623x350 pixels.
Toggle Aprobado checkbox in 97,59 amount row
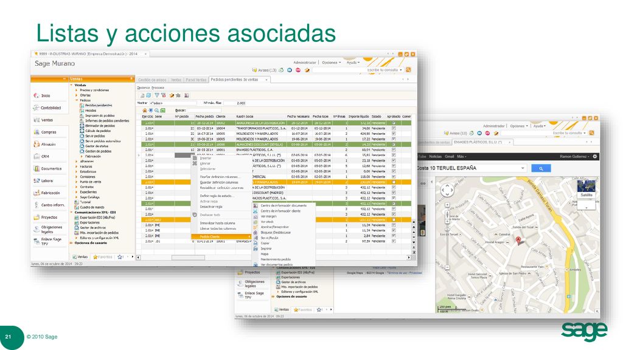tap(394, 241)
